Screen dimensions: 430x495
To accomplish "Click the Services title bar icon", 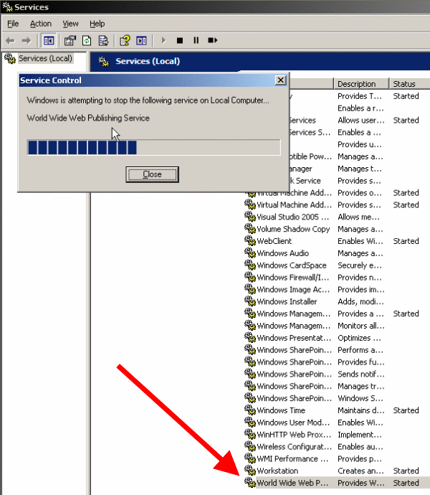I will pyautogui.click(x=8, y=6).
